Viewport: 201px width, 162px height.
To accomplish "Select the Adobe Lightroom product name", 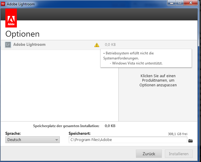I will pos(29,44).
